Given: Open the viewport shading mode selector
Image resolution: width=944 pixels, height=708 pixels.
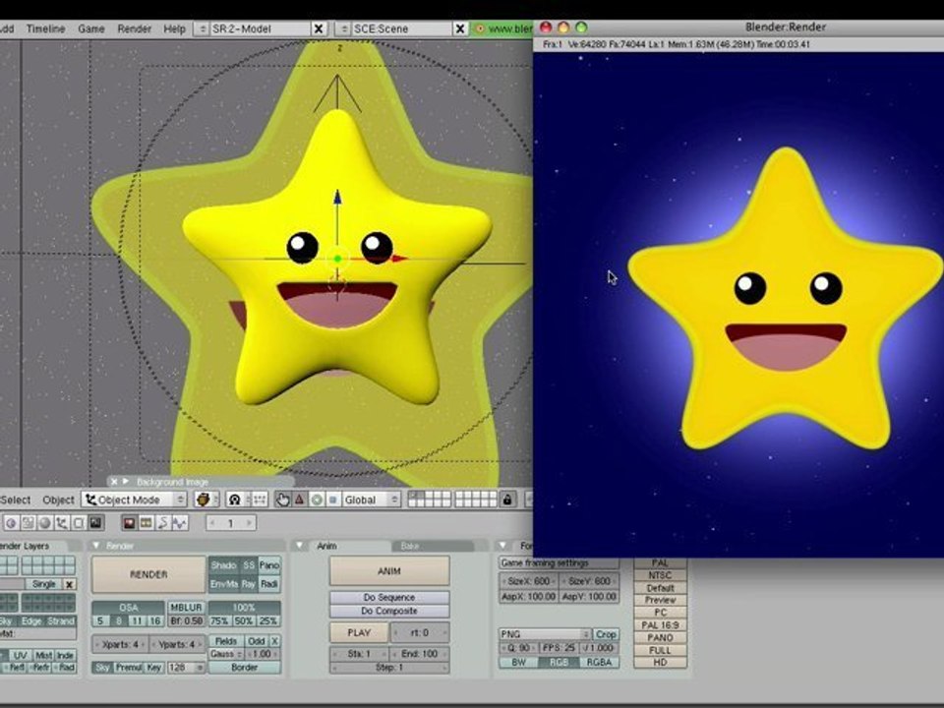Looking at the screenshot, I should tap(206, 500).
